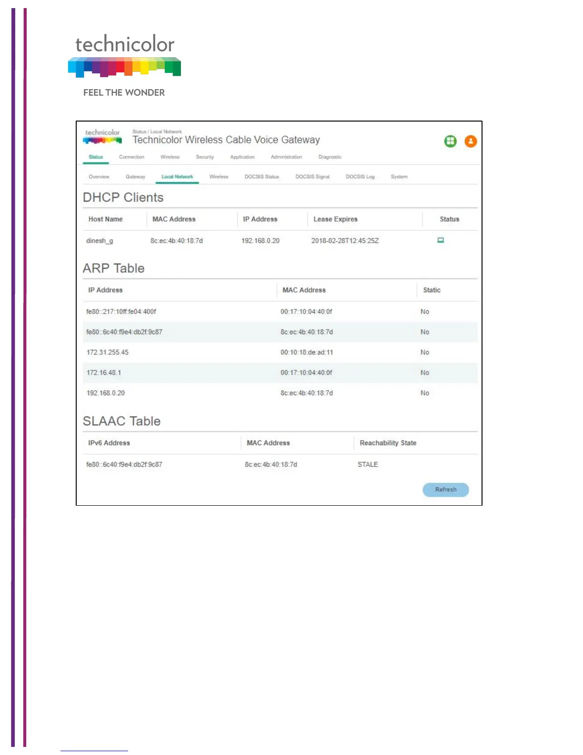Viewport: 583px width, 755px height.
Task: Click the ARP Static column header
Action: click(432, 290)
